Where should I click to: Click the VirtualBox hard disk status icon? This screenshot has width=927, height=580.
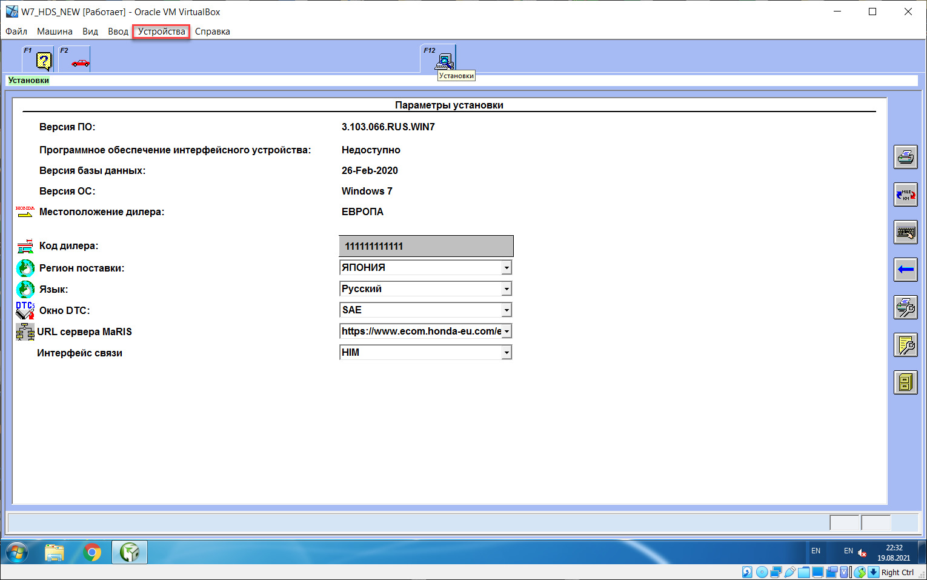coord(747,572)
